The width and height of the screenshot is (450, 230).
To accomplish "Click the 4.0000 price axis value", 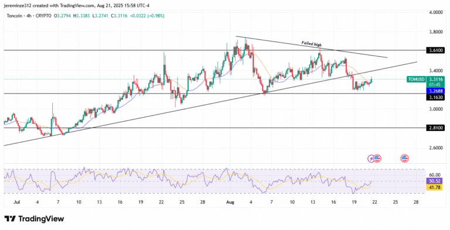I will (x=435, y=12).
